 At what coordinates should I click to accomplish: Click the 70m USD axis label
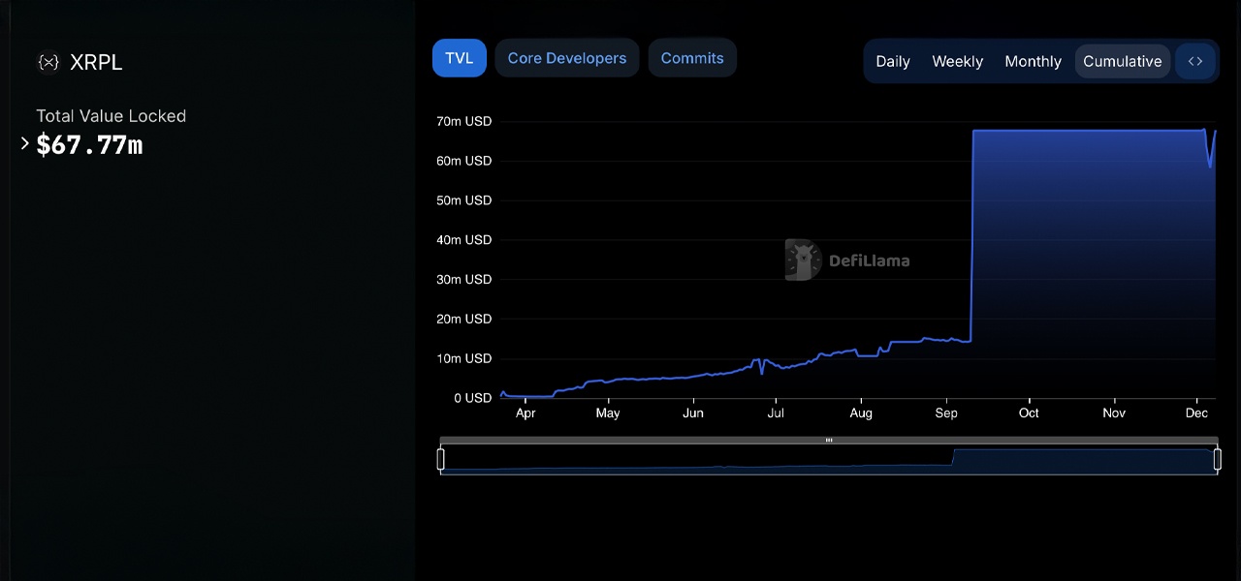click(463, 121)
